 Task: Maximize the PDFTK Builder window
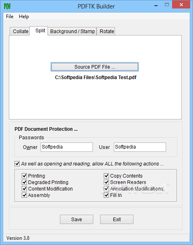coord(167,5)
